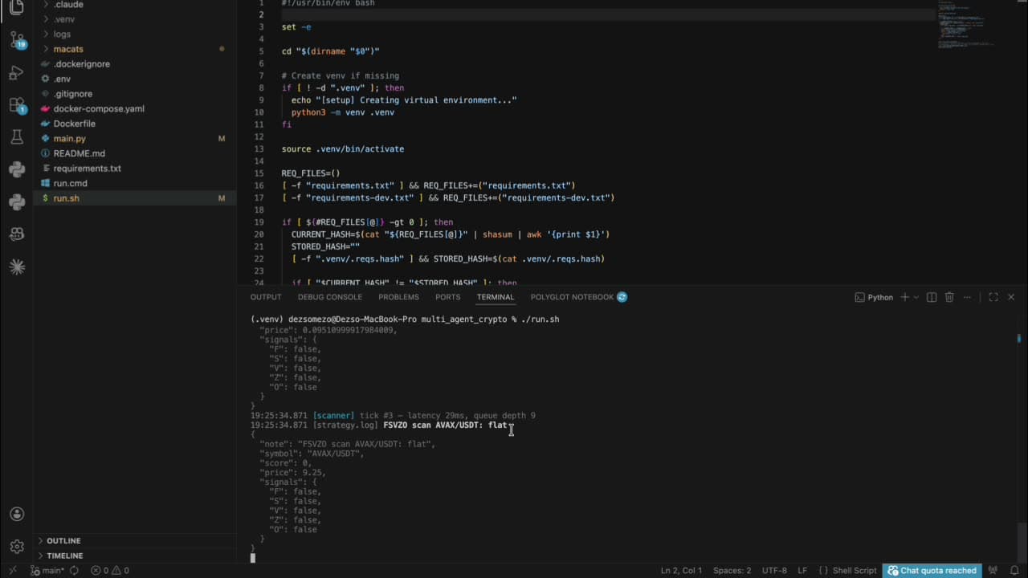Screen dimensions: 1028x578
Task: Expand the macats folder
Action: (135, 49)
